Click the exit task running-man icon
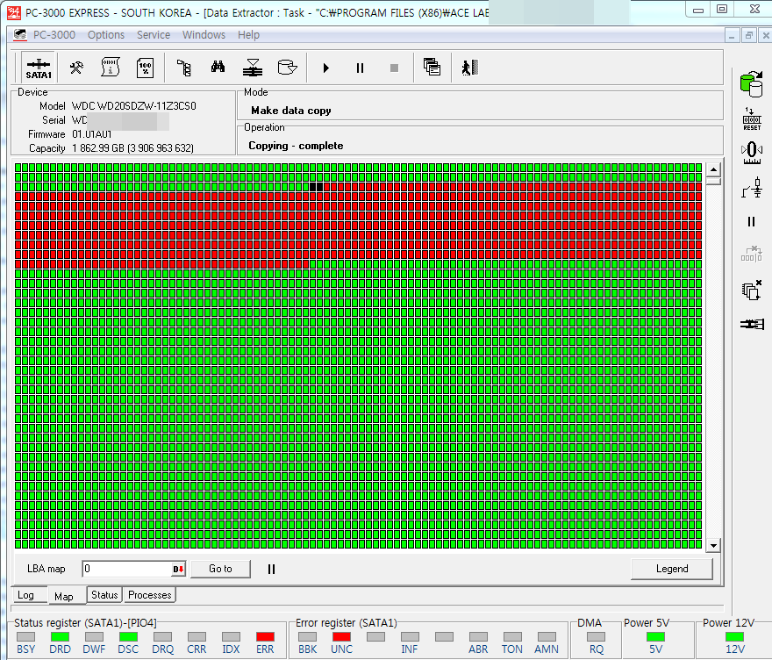Viewport: 772px width, 660px height. click(469, 68)
